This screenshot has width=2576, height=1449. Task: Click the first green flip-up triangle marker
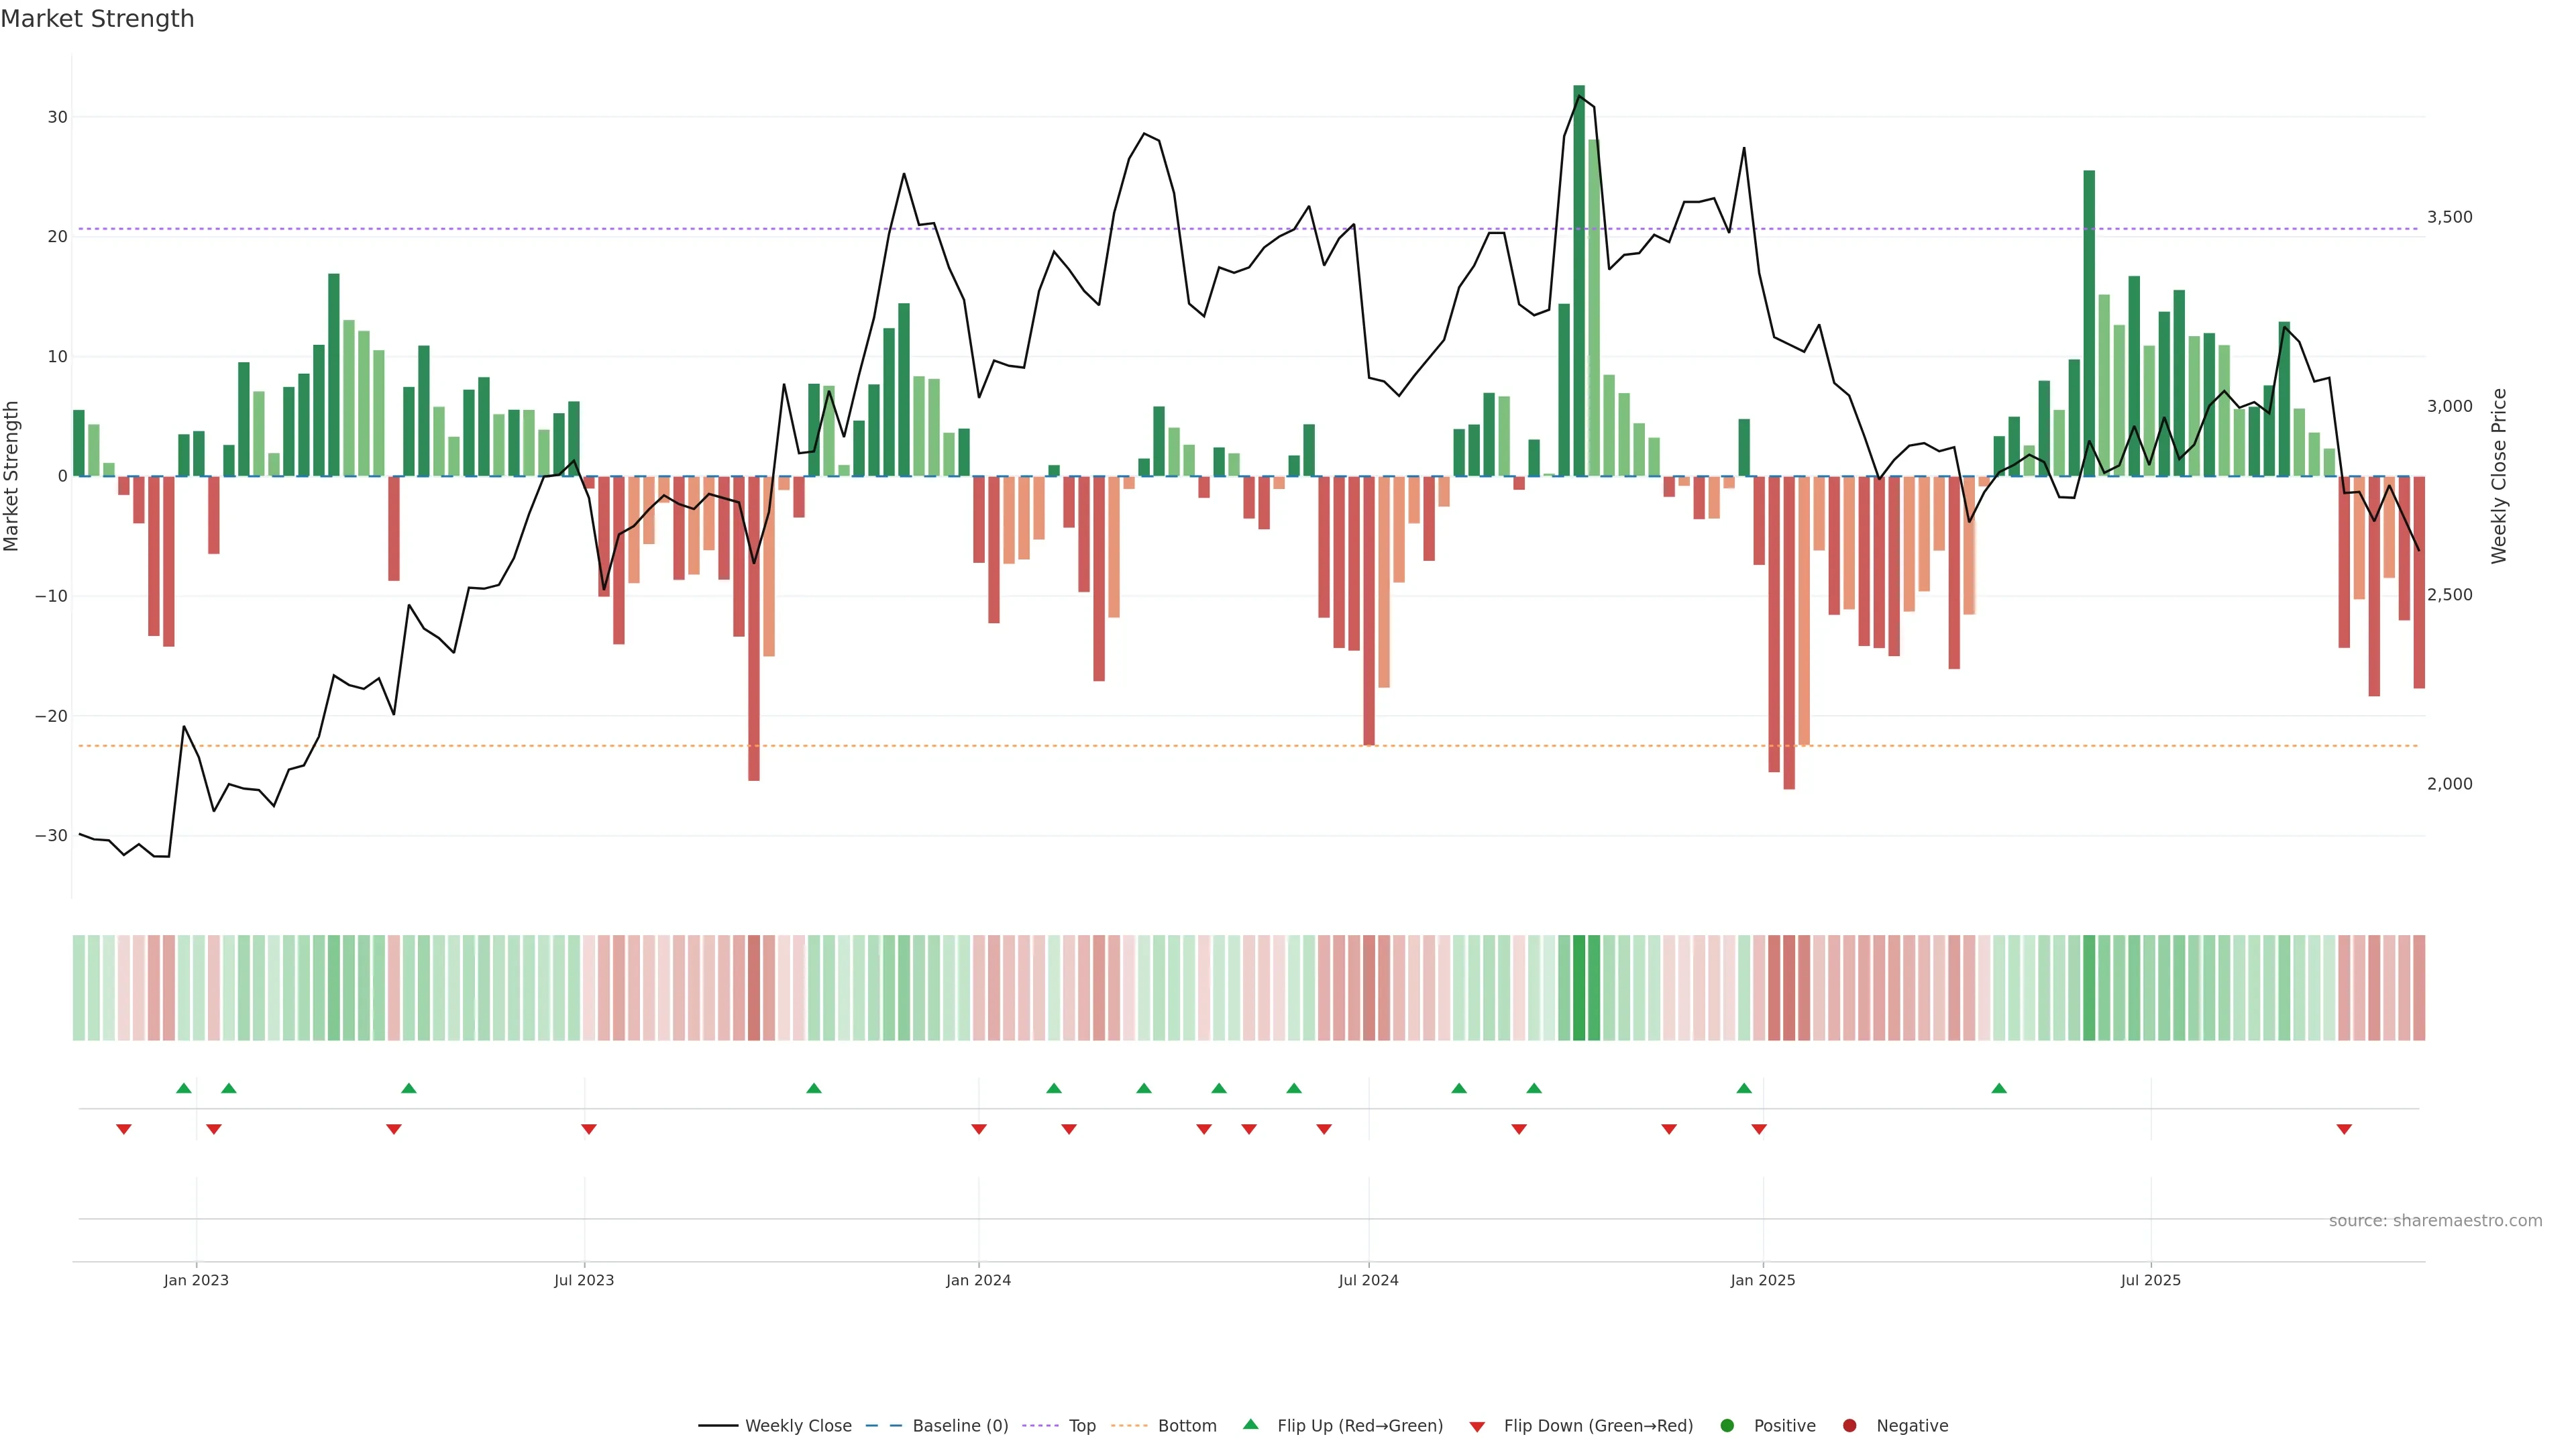pos(183,1088)
